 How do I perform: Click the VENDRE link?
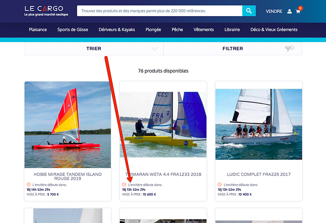tap(274, 11)
